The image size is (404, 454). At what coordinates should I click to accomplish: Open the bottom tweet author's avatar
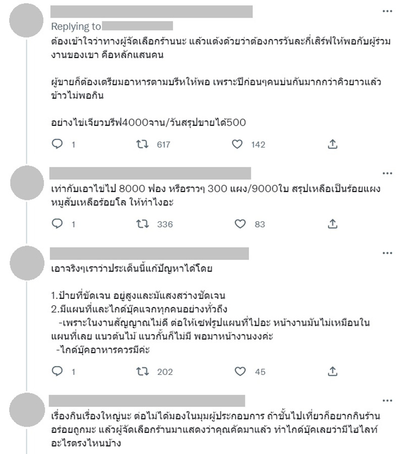coord(27,409)
